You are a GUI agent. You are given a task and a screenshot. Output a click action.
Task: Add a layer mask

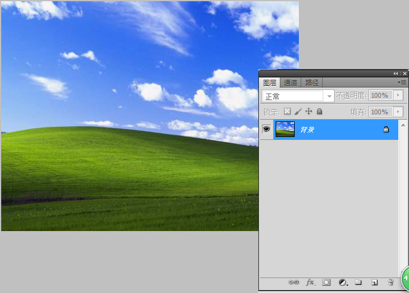click(326, 282)
